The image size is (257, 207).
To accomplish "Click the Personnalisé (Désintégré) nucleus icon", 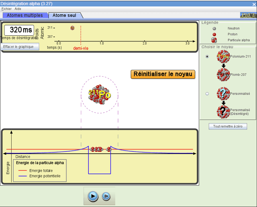I will (x=223, y=112).
